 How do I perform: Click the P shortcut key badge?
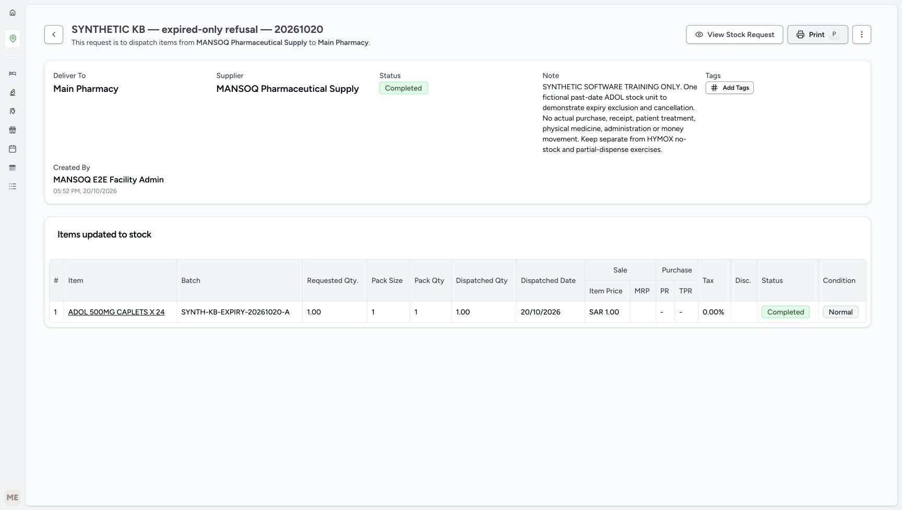click(834, 34)
